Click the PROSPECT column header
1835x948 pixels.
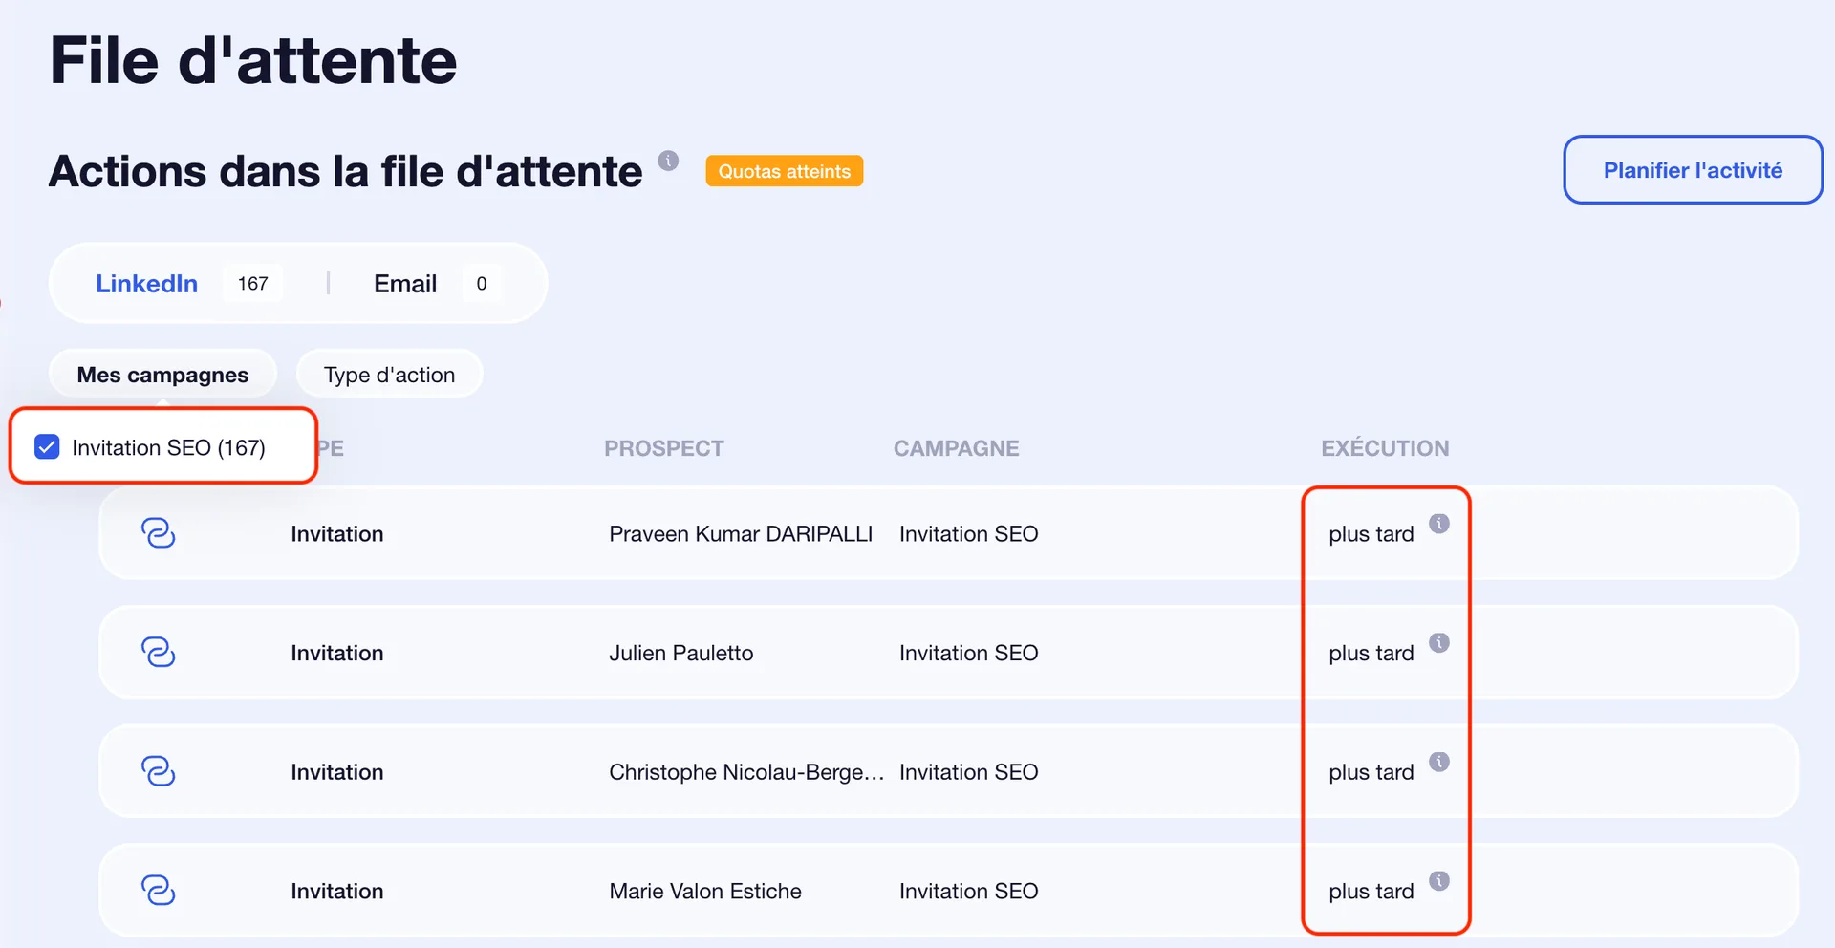tap(664, 448)
